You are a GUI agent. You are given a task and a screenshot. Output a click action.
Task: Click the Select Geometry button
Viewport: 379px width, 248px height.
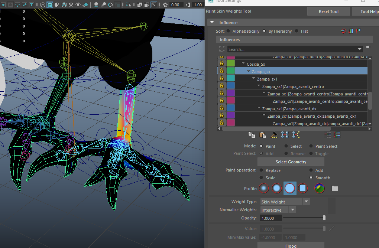pyautogui.click(x=291, y=162)
